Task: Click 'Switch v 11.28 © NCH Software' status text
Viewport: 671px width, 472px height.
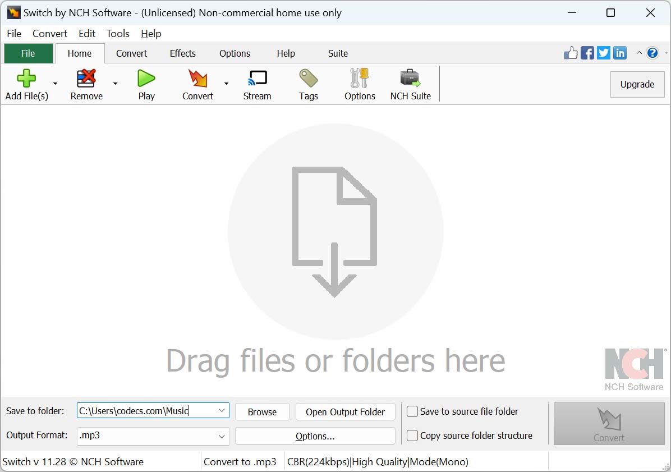Action: 73,462
